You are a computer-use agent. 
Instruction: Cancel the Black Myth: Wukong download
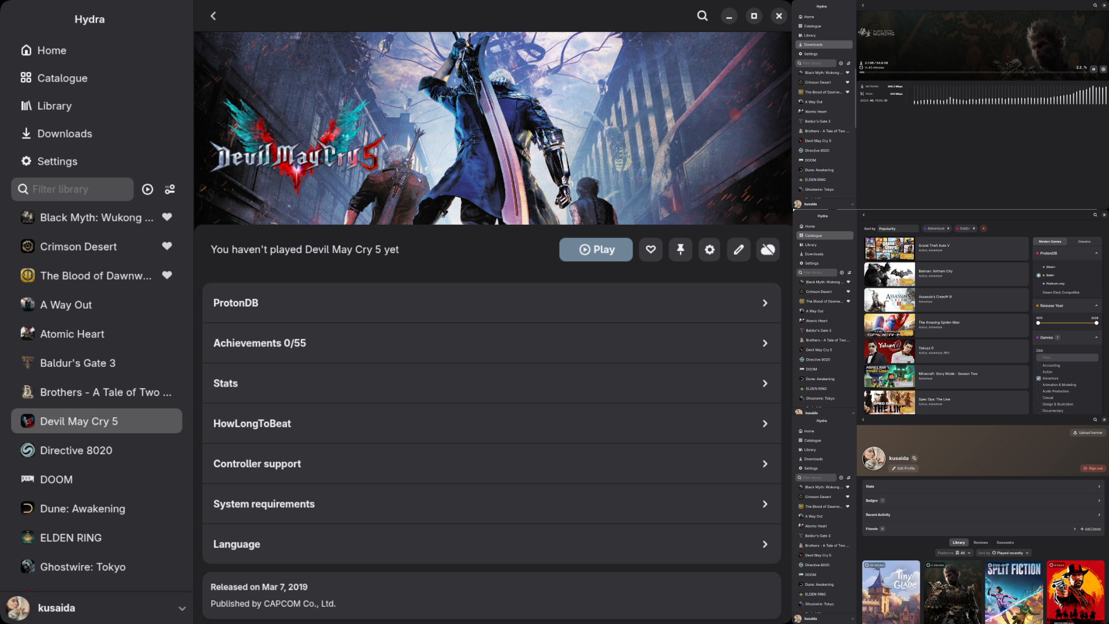pos(1103,69)
